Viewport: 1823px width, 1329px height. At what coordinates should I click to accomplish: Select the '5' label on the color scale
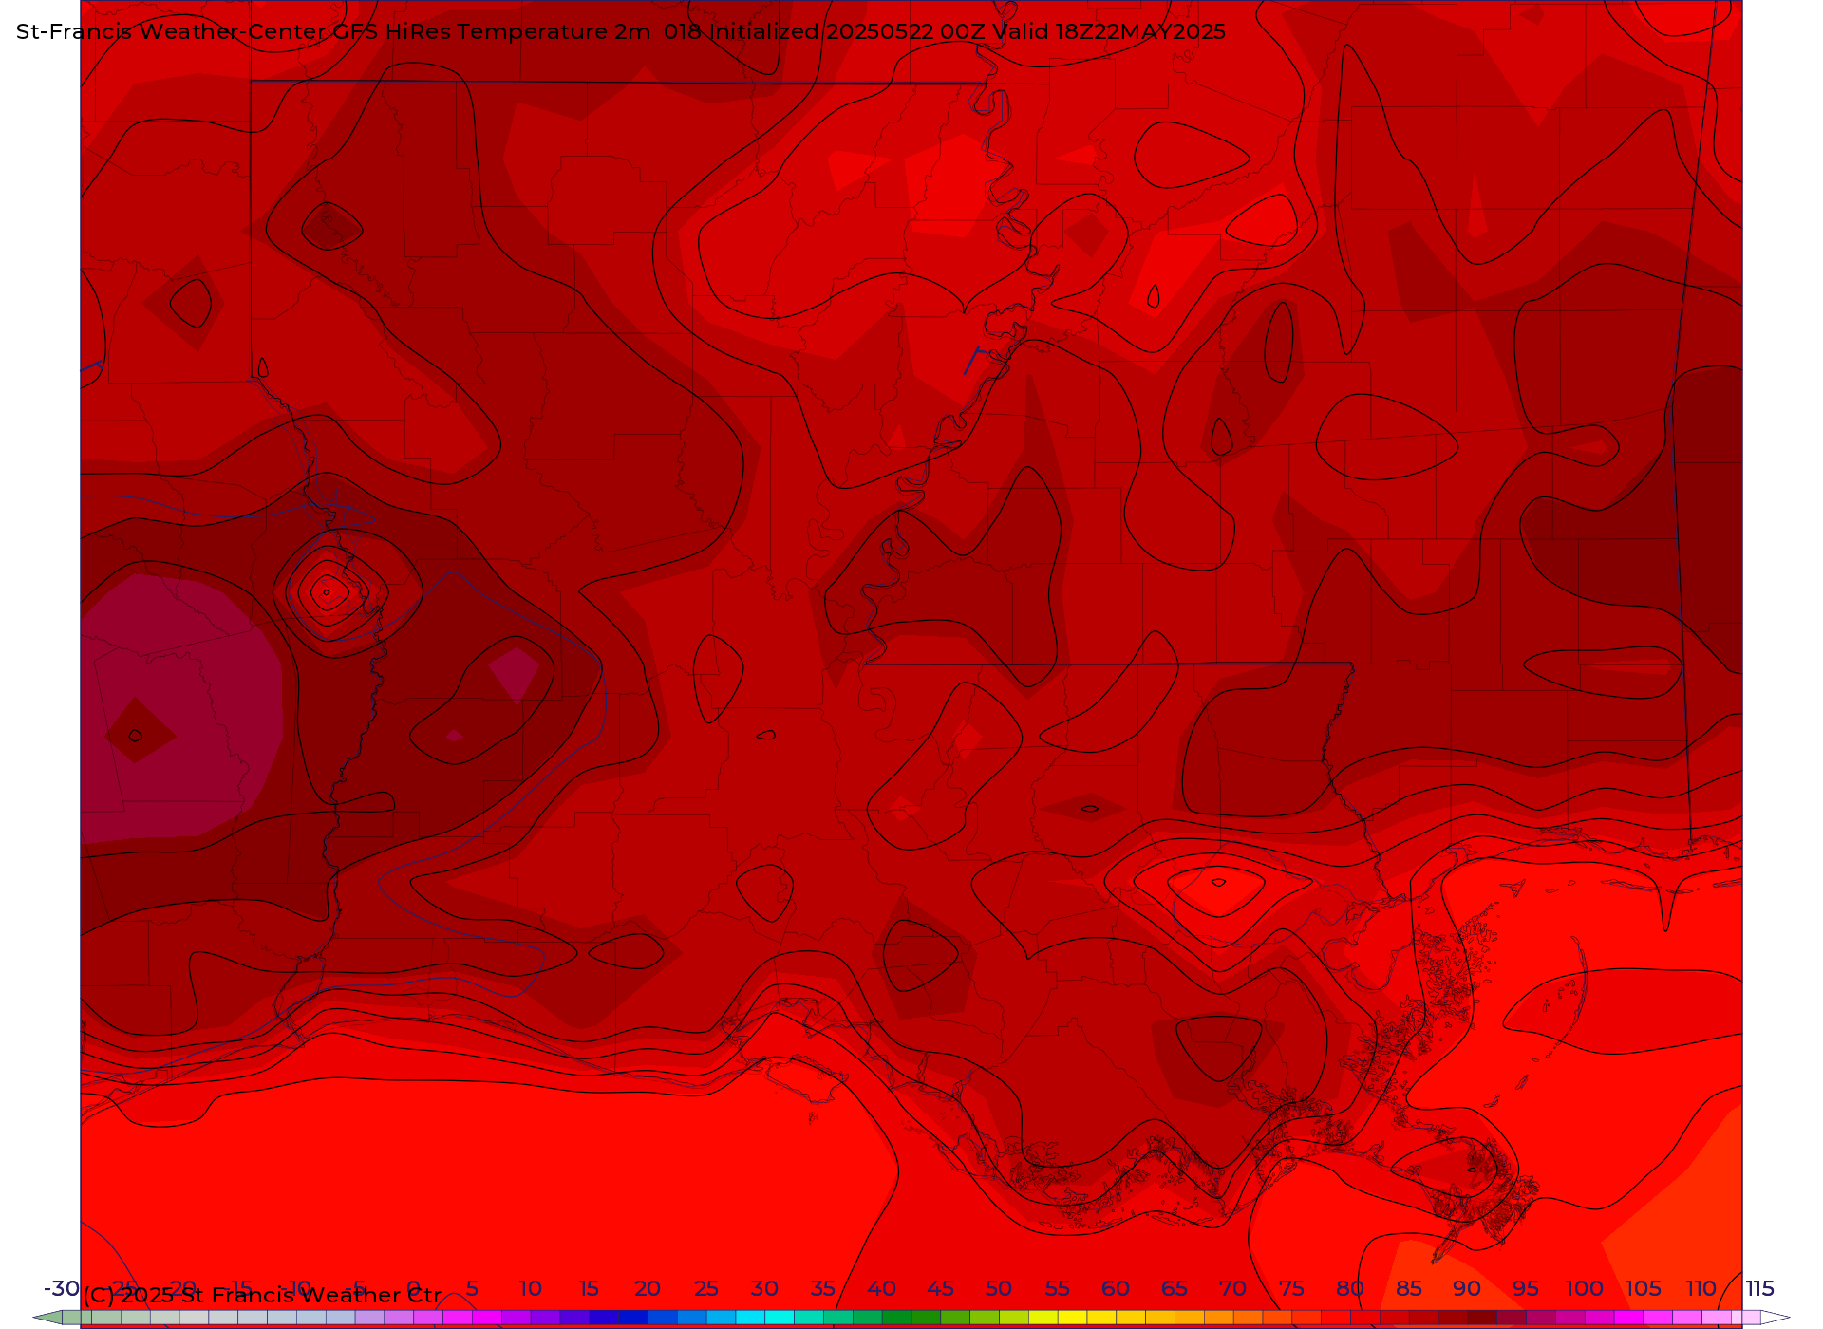pos(472,1289)
